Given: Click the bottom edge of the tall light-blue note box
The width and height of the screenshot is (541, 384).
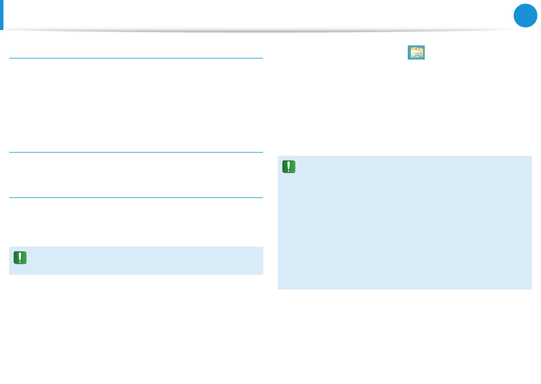Looking at the screenshot, I should [x=405, y=289].
